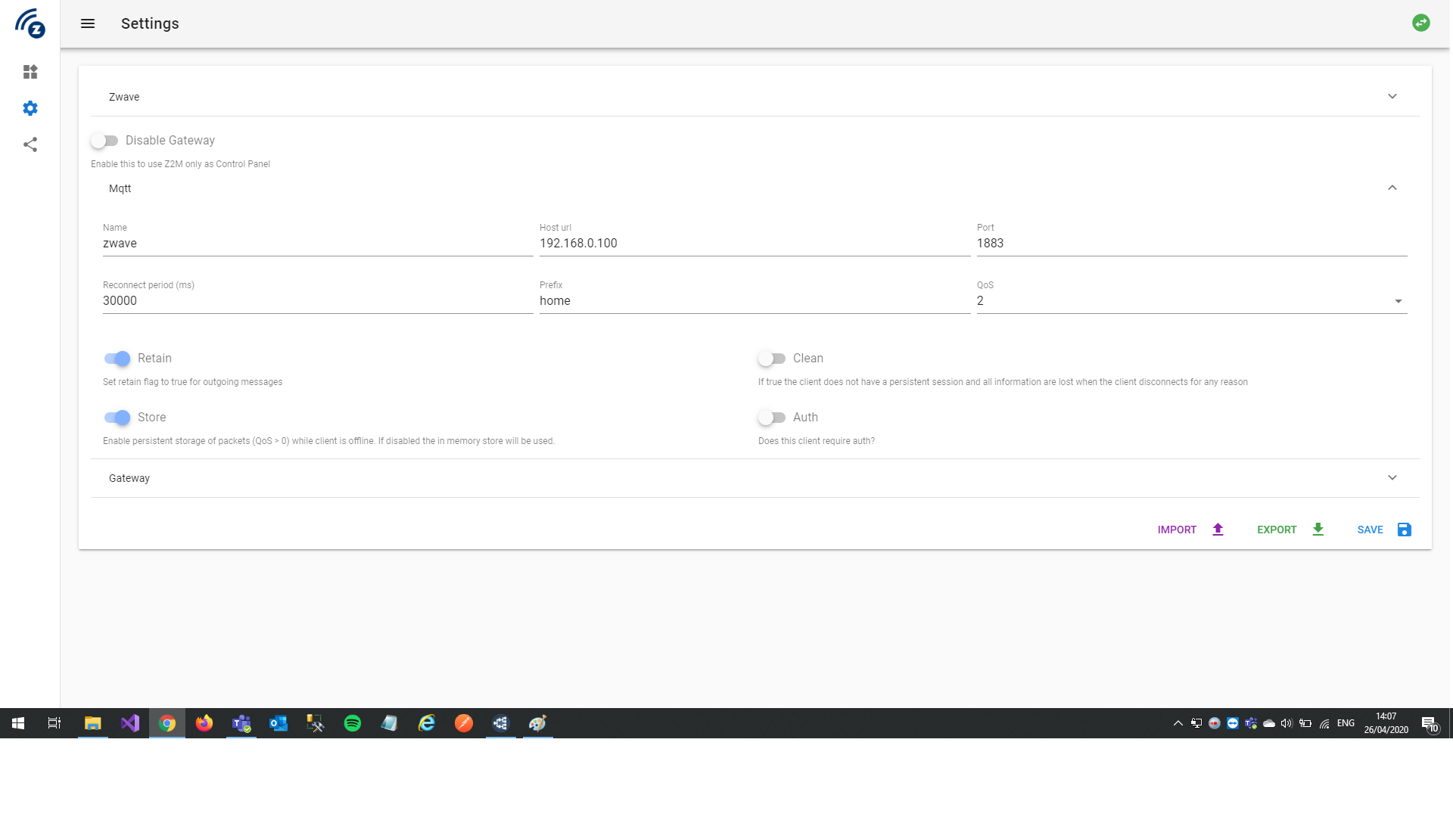Turn off the Retain toggle
The width and height of the screenshot is (1453, 817).
[117, 359]
